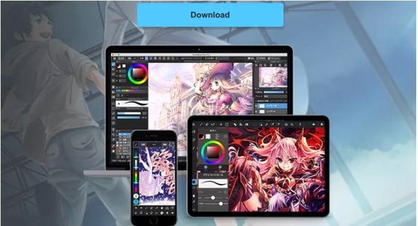Click the navigator preview thumbnail on the laptop
The image size is (418, 226).
tap(273, 77)
